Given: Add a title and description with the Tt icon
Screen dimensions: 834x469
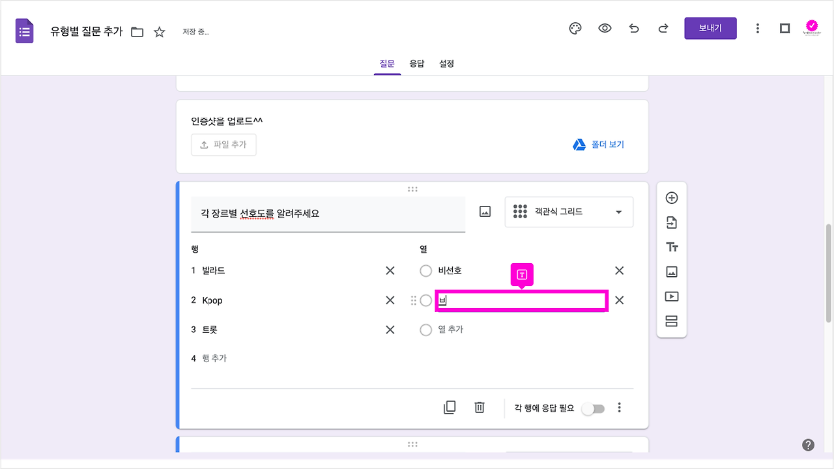Looking at the screenshot, I should (x=672, y=247).
